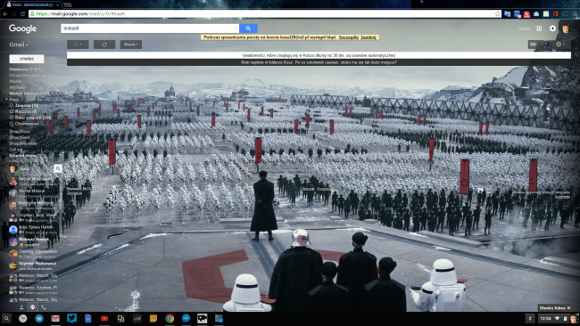The width and height of the screenshot is (580, 326).
Task: Open the Google apps grid
Action: (x=539, y=29)
